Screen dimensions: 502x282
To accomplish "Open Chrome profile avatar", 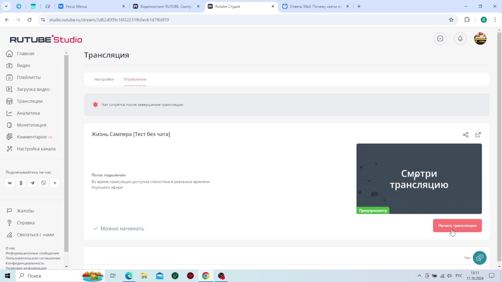I will (x=484, y=20).
